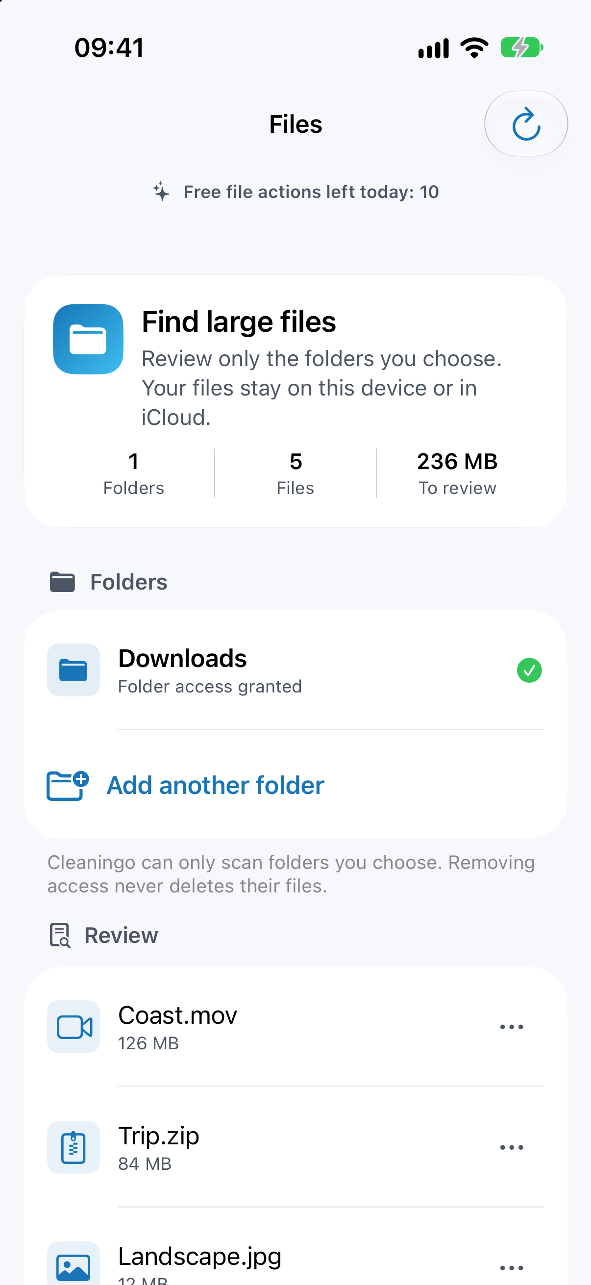The width and height of the screenshot is (591, 1285).
Task: Tap the Landscape.jpg file name
Action: click(200, 1257)
